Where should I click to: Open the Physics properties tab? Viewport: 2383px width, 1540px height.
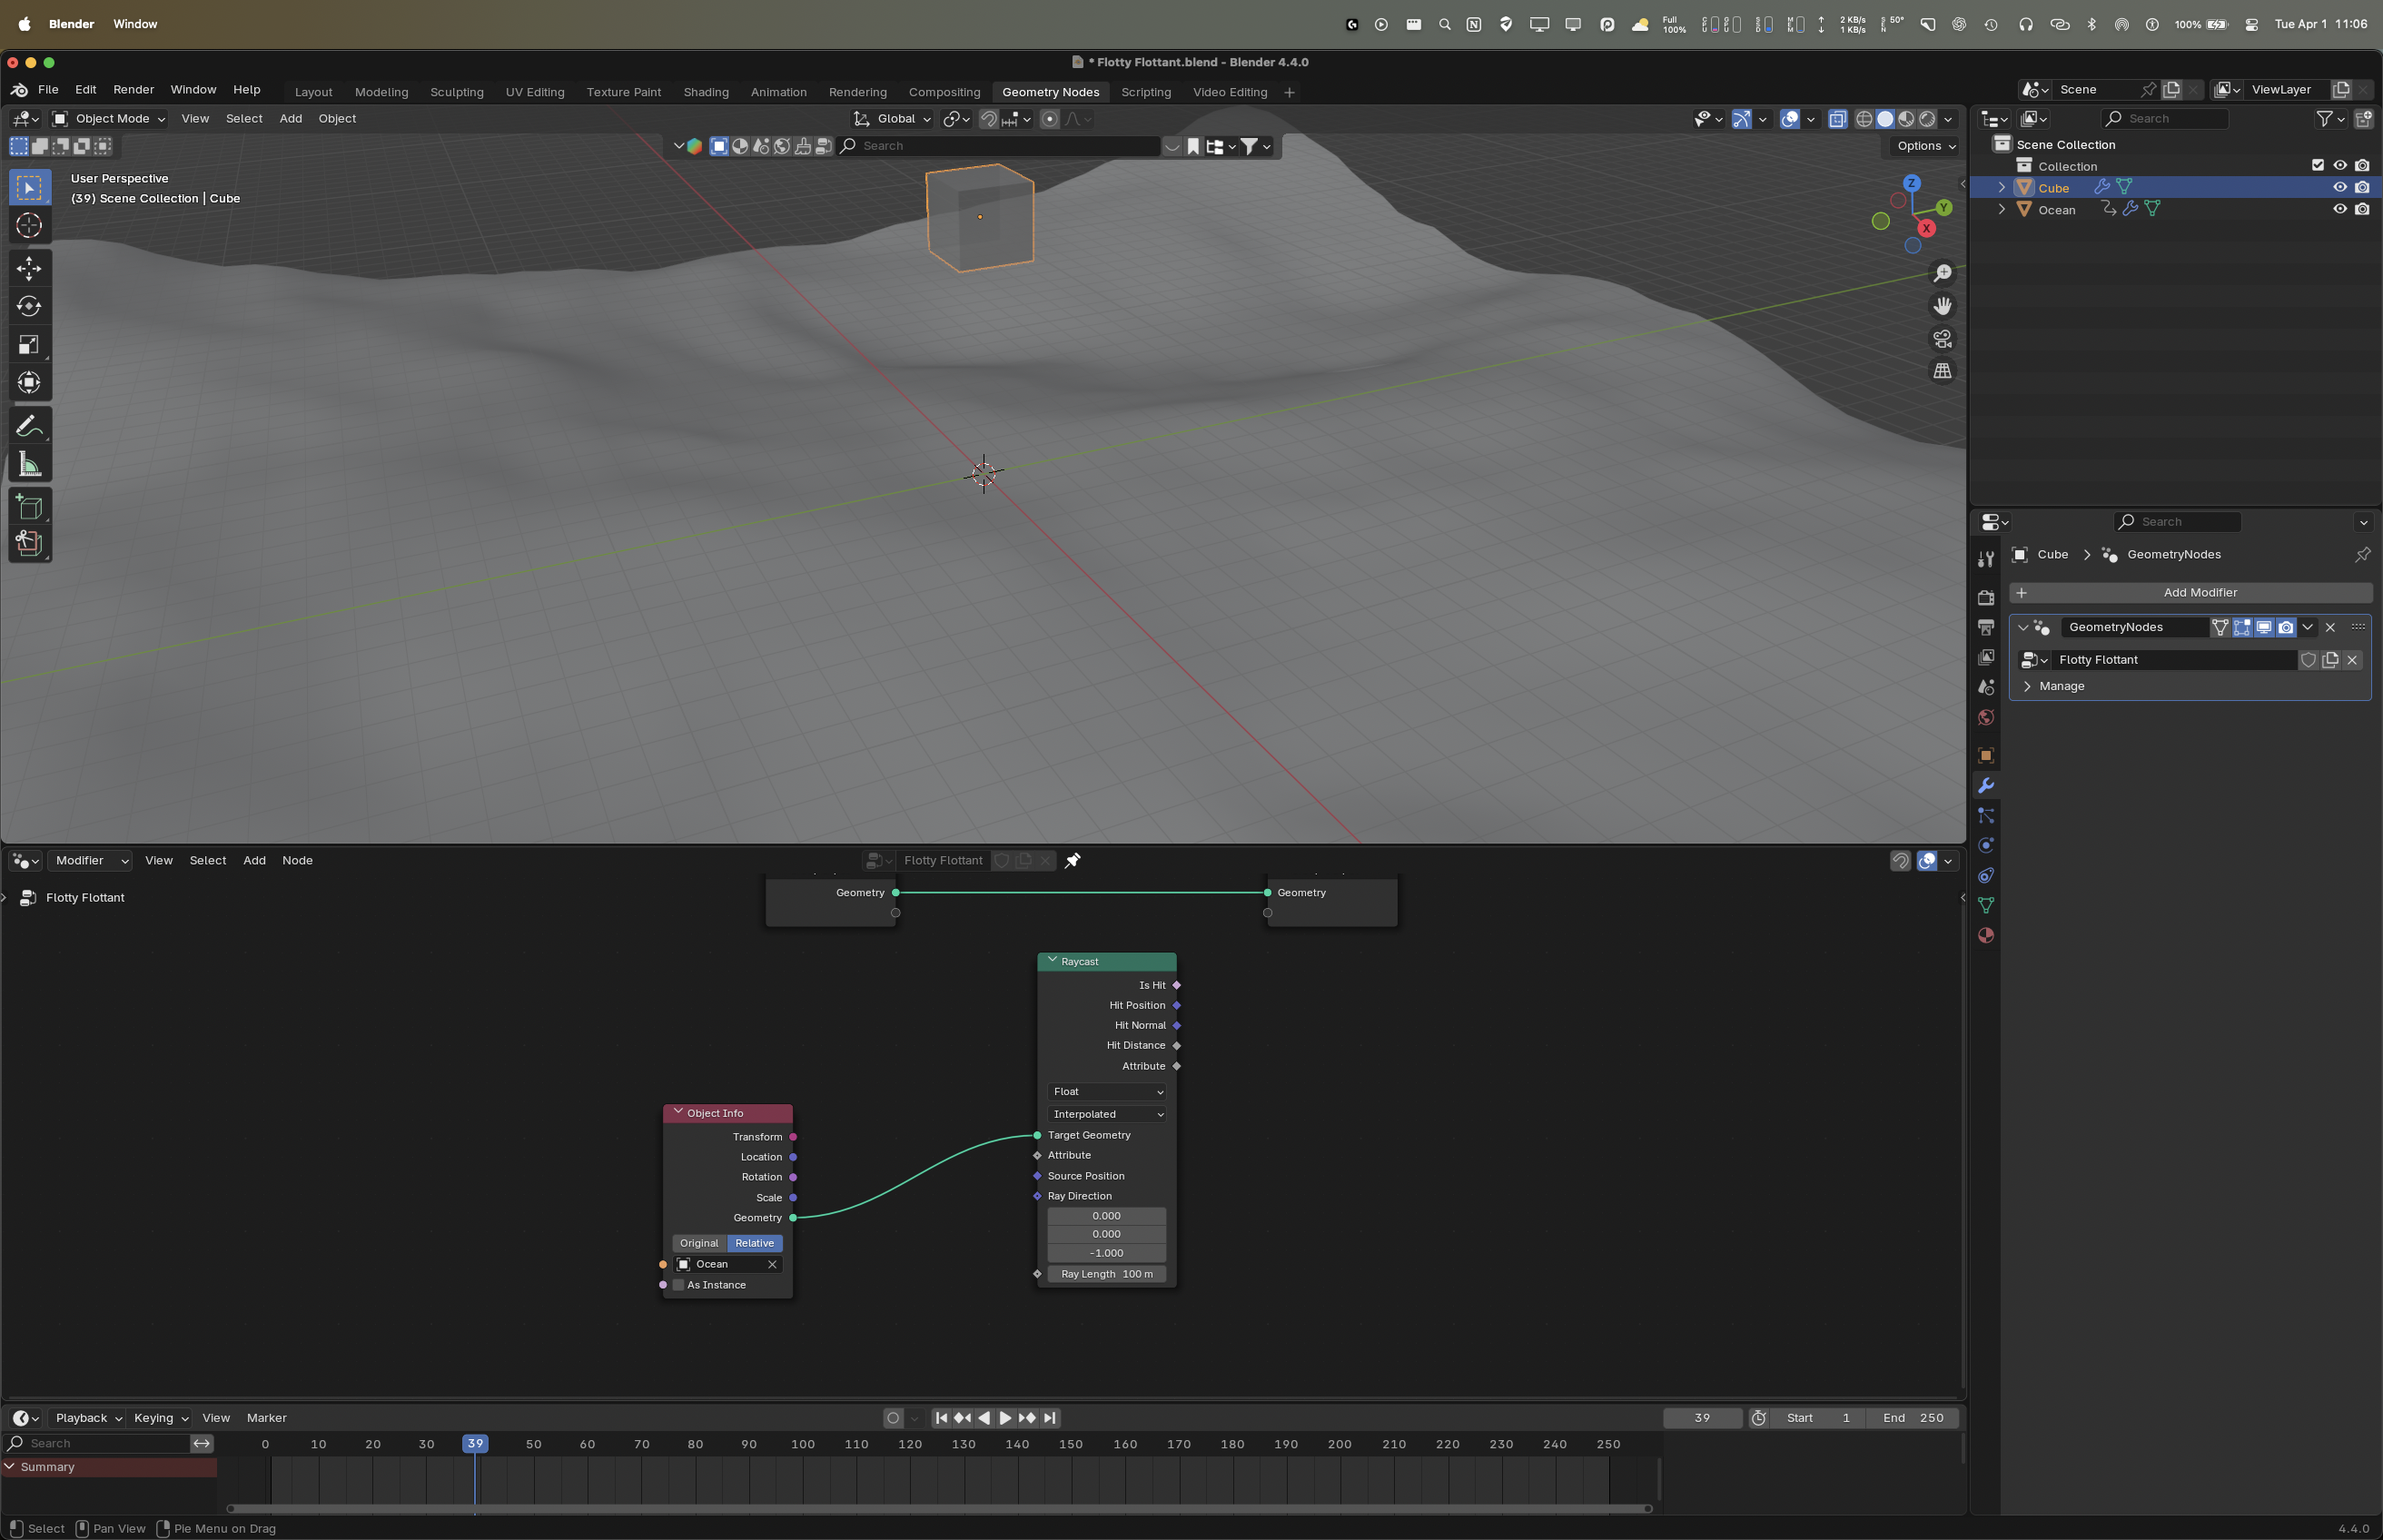(1986, 846)
